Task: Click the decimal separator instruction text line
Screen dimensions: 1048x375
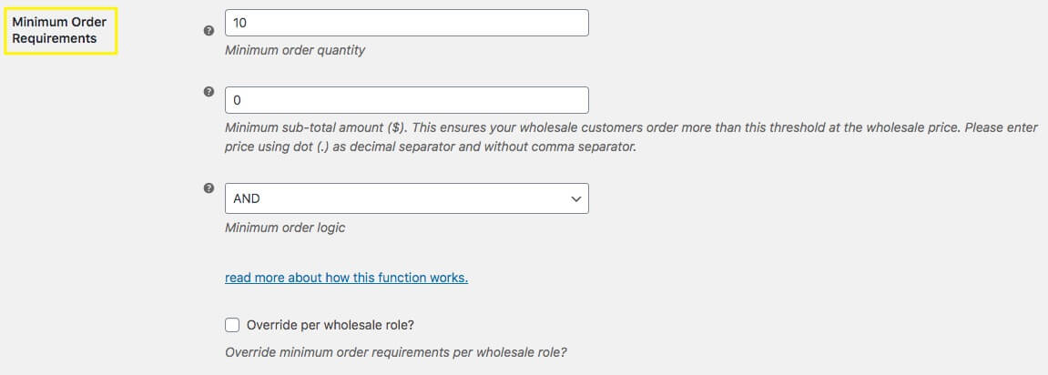Action: [x=430, y=147]
